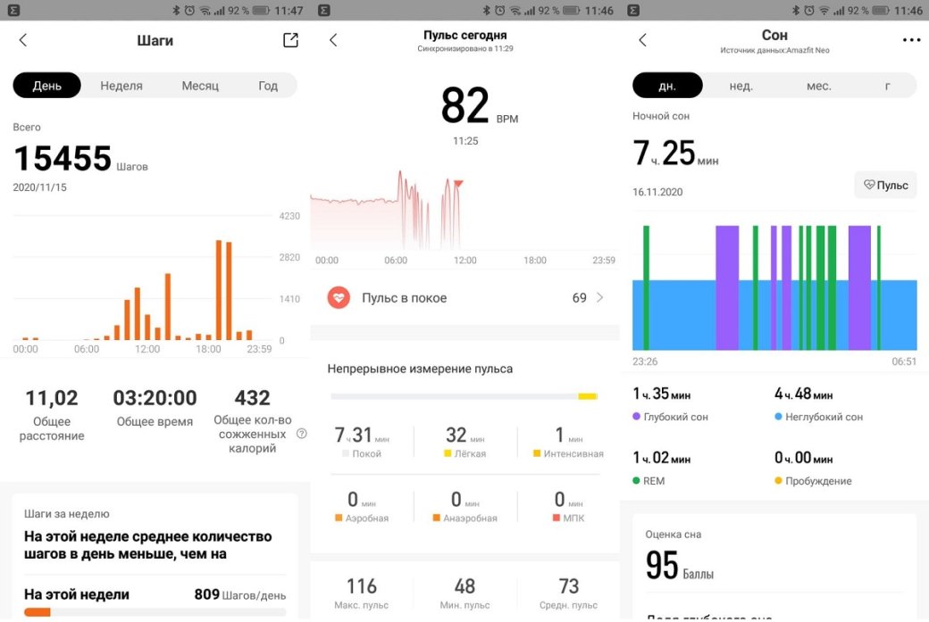
Task: Open Пульс в покое details chevron
Action: (x=599, y=298)
